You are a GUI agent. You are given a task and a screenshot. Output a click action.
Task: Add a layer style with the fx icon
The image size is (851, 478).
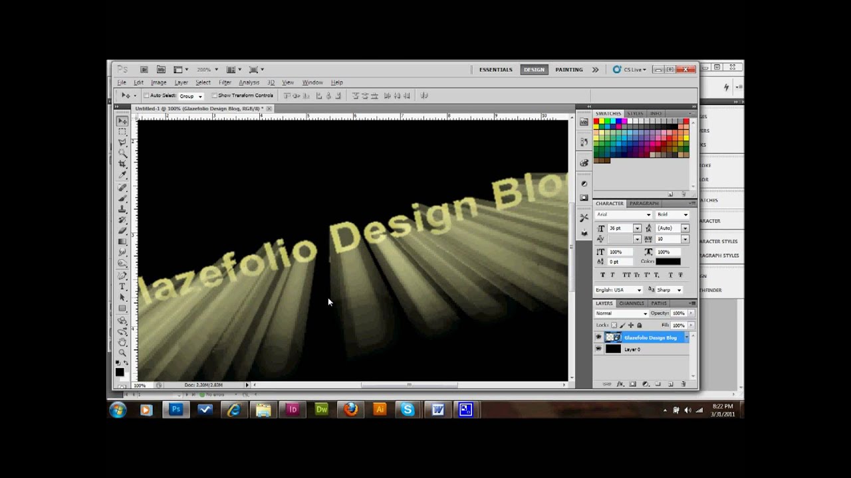(x=620, y=384)
